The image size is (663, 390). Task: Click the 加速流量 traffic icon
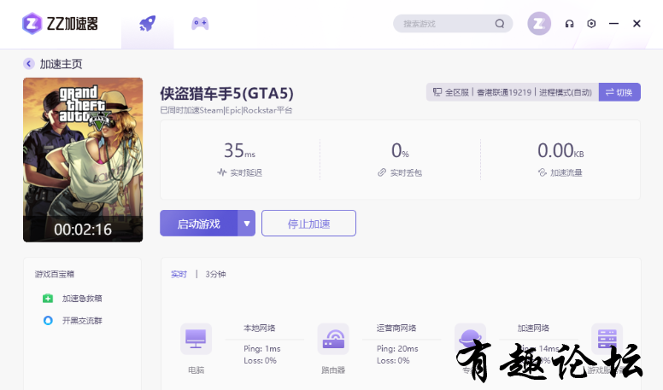pos(542,172)
